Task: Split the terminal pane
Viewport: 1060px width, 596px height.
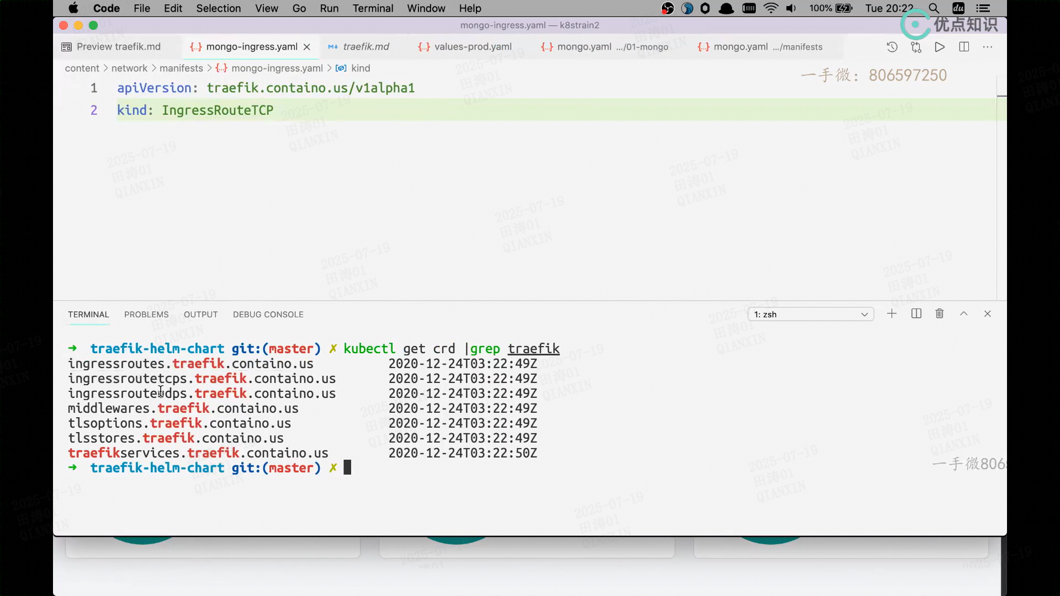Action: 916,314
